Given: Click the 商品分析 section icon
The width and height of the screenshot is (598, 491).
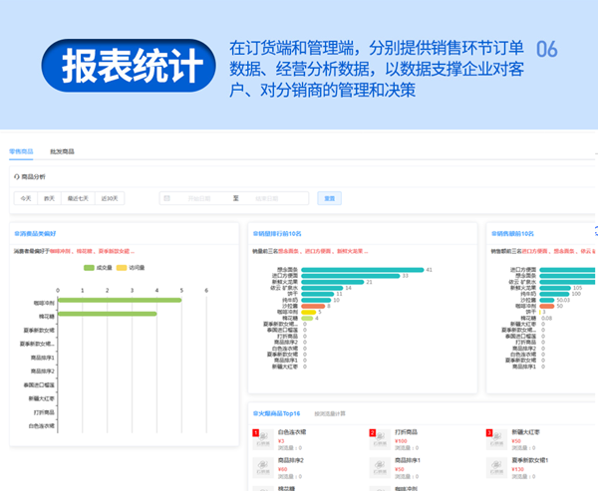Looking at the screenshot, I should [16, 177].
